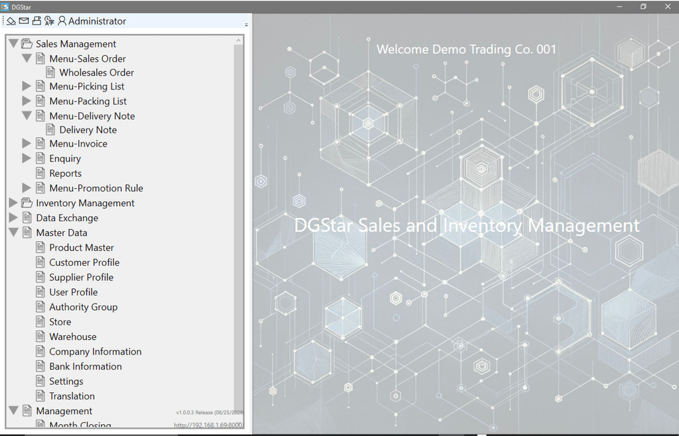The height and width of the screenshot is (436, 679).
Task: Open Supplier Profile
Action: [x=82, y=277]
